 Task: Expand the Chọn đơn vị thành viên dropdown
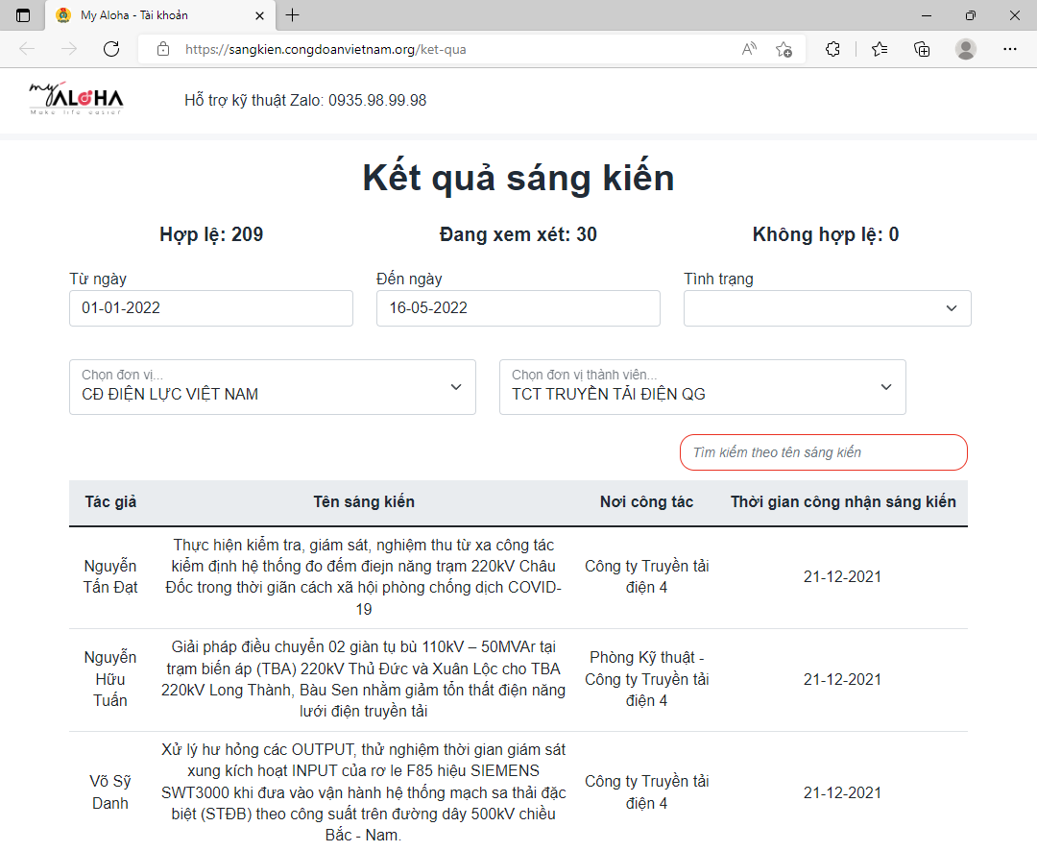(702, 387)
